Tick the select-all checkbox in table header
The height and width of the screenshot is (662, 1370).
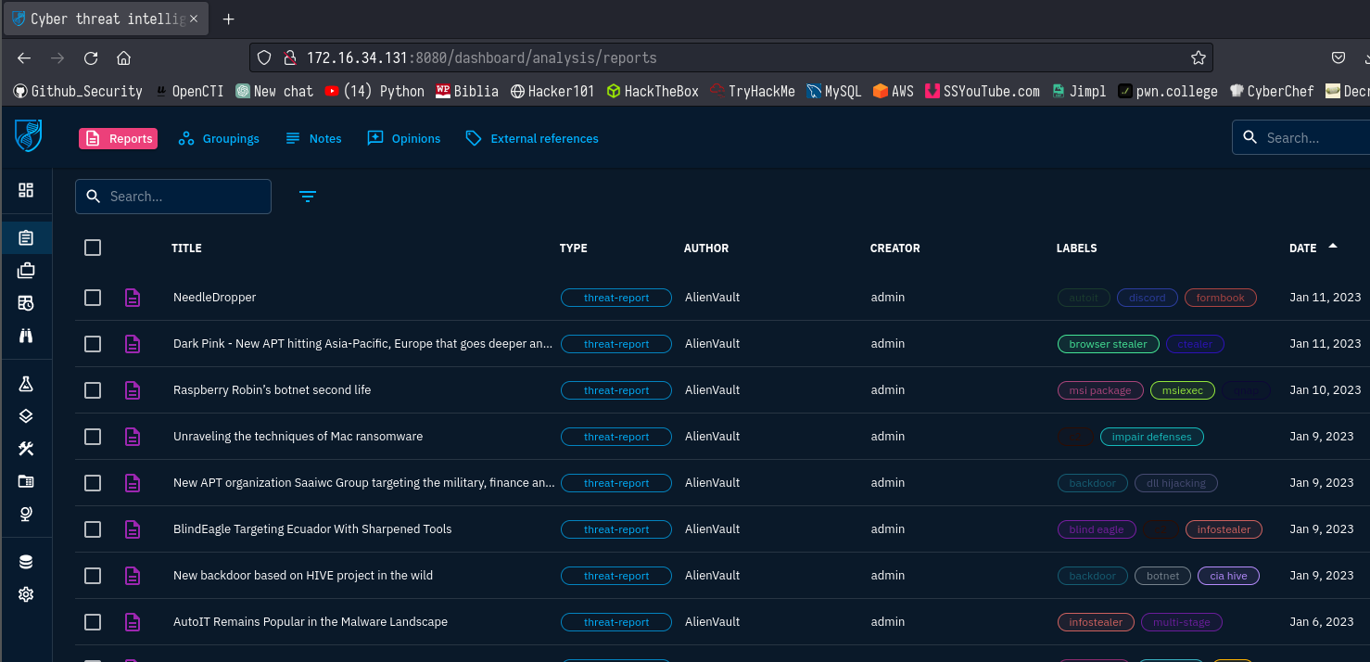pyautogui.click(x=93, y=248)
